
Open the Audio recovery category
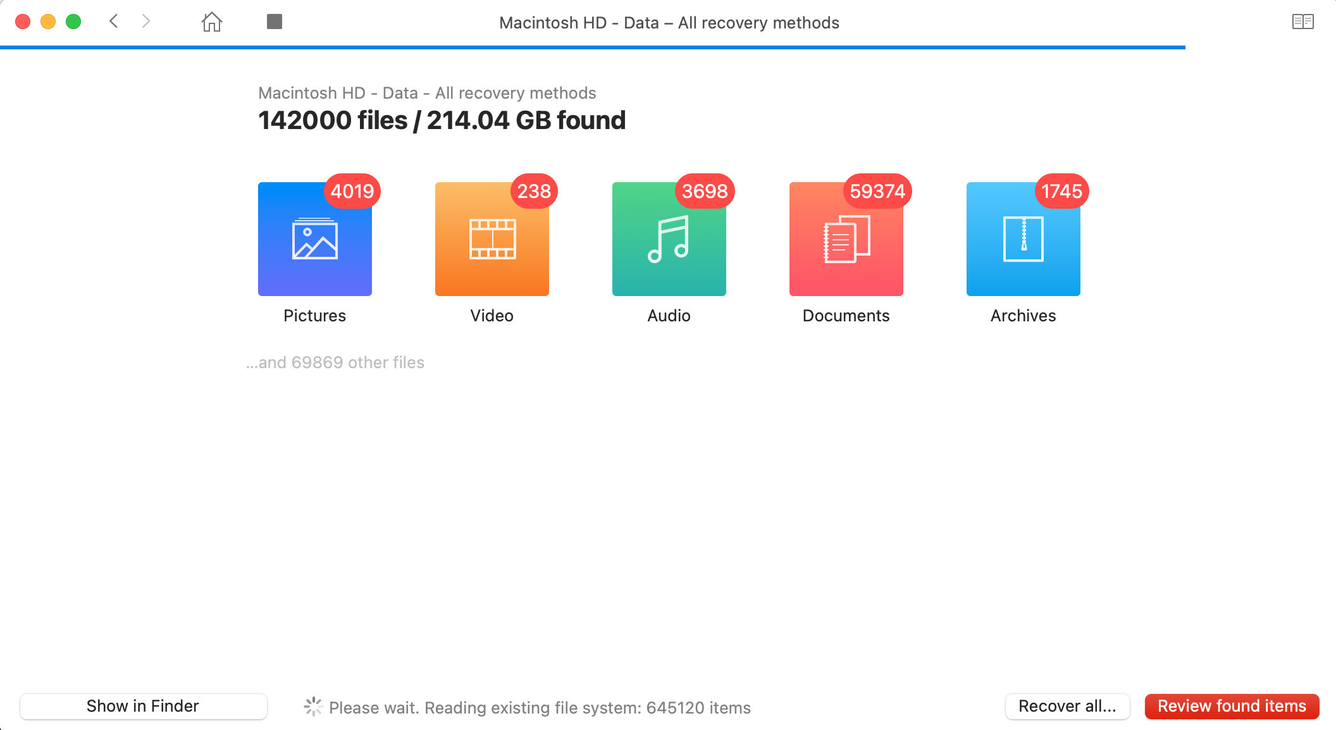pyautogui.click(x=669, y=237)
